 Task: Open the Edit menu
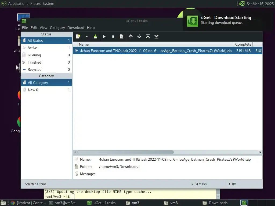tap(34, 28)
